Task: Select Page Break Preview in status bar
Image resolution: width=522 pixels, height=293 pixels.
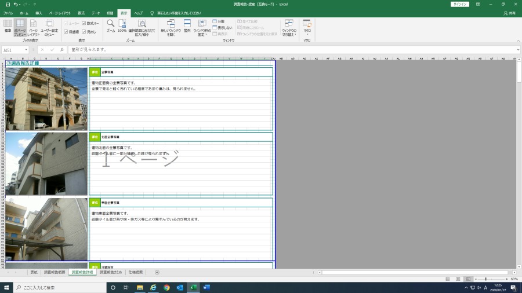Action: click(469, 279)
